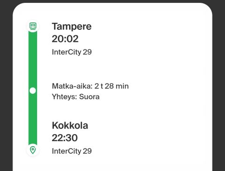Click the word Suora in connection row
The height and width of the screenshot is (171, 225).
pyautogui.click(x=89, y=97)
